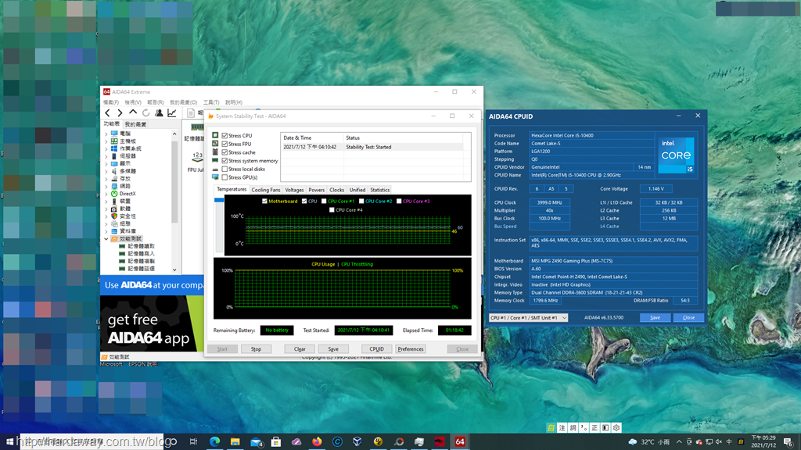This screenshot has width=801, height=450.
Task: Click the CPUID button
Action: coord(376,349)
